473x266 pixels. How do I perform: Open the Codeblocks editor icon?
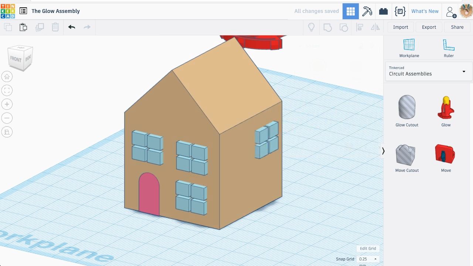(x=400, y=11)
